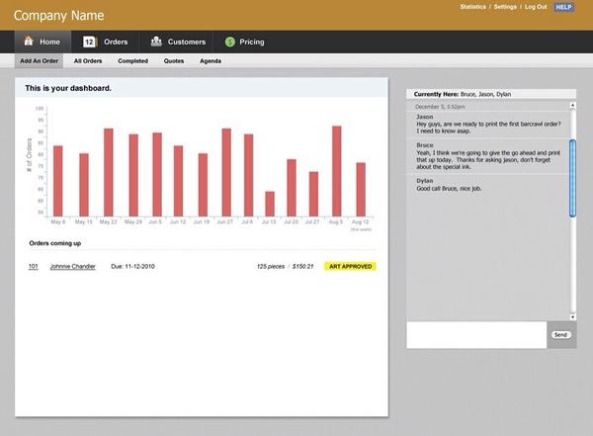Viewport: 593px width, 436px height.
Task: Click the green Pricing dollar icon
Action: [x=230, y=42]
